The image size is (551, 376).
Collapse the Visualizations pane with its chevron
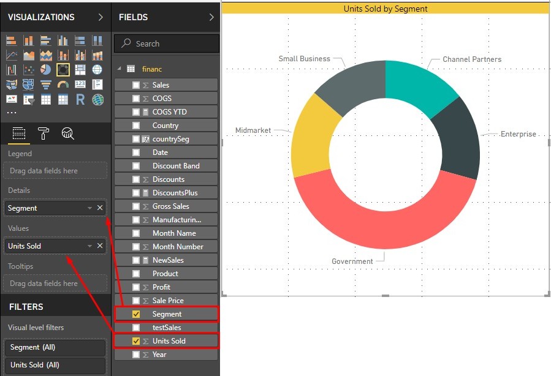(x=101, y=17)
